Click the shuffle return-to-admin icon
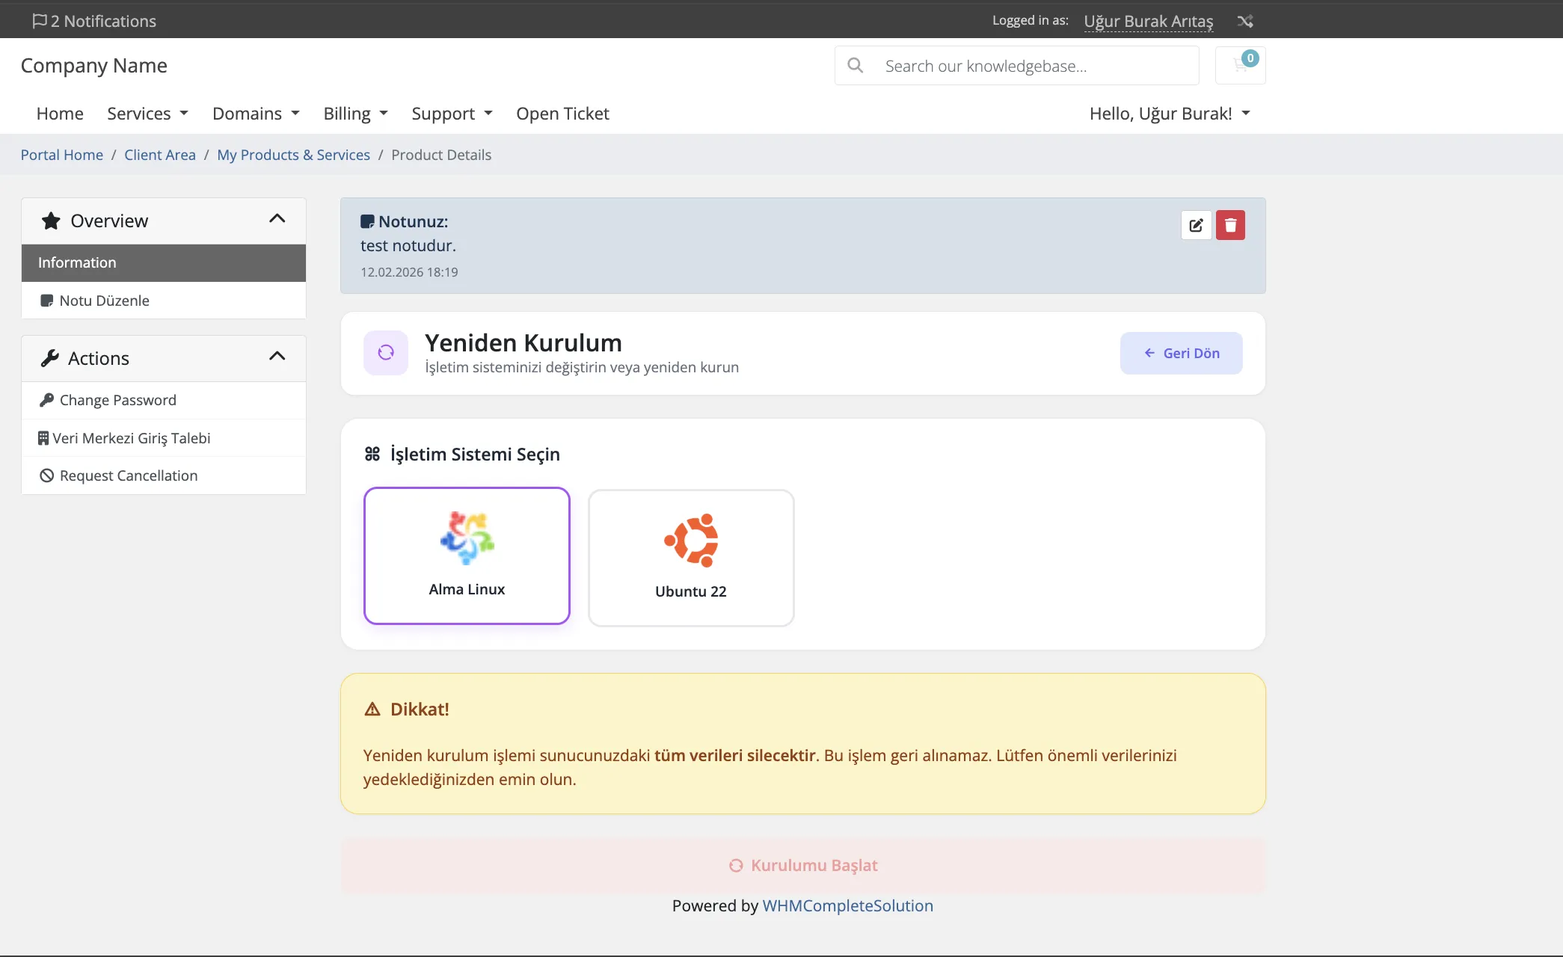1563x957 pixels. pos(1245,21)
